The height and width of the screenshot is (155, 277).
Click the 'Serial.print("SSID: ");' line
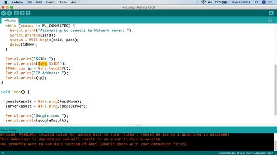30,59
